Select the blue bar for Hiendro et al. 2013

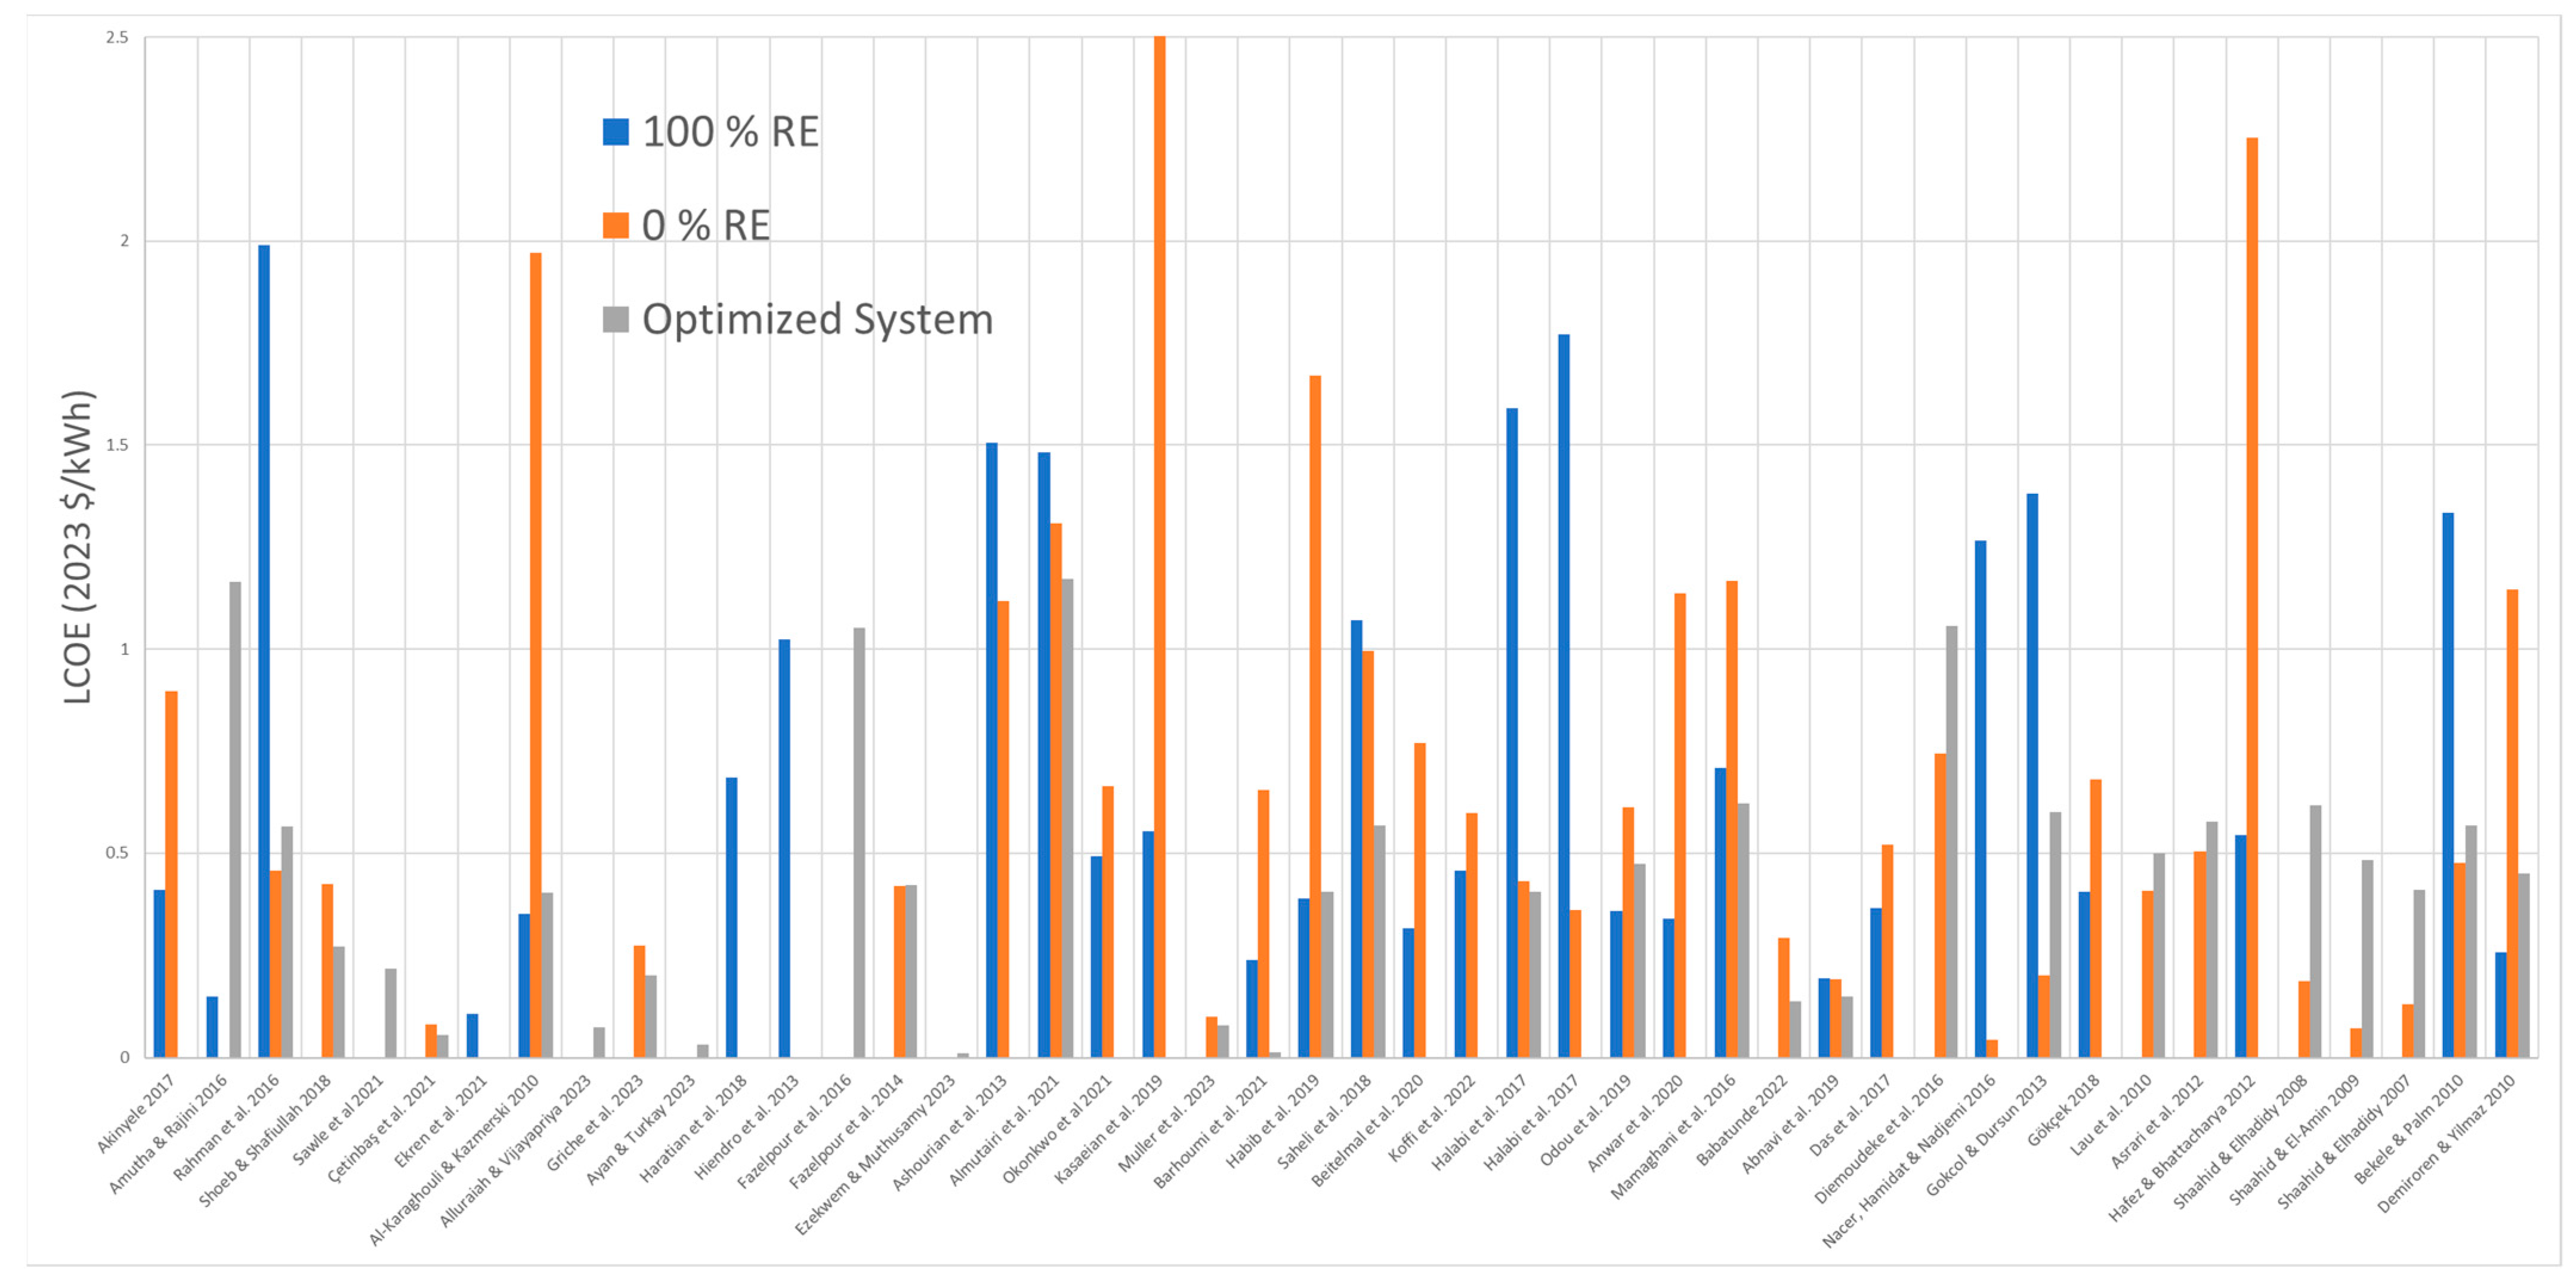pyautogui.click(x=784, y=848)
